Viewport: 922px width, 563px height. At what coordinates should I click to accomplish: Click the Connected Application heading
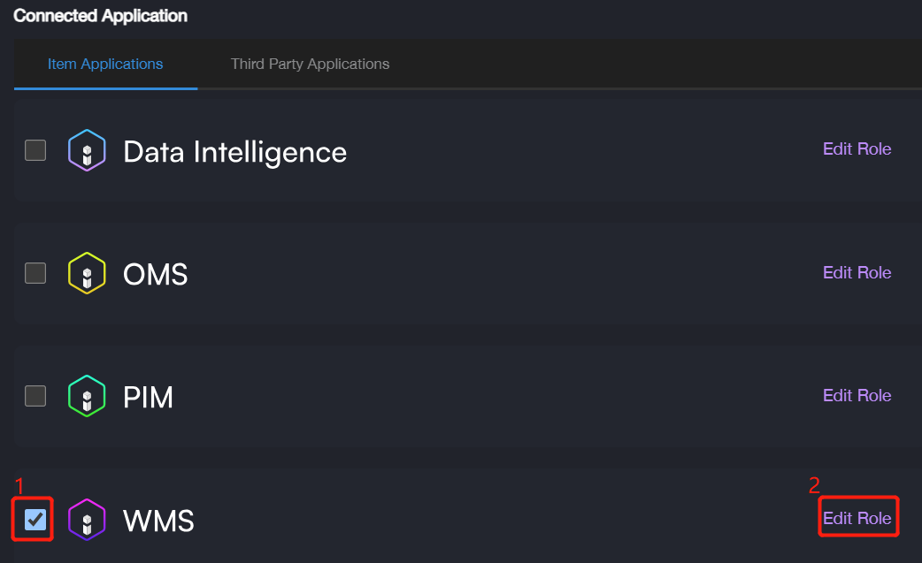(100, 16)
